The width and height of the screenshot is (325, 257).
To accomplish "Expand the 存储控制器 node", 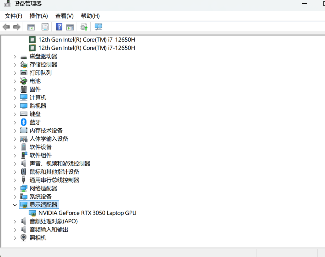I will (15, 65).
